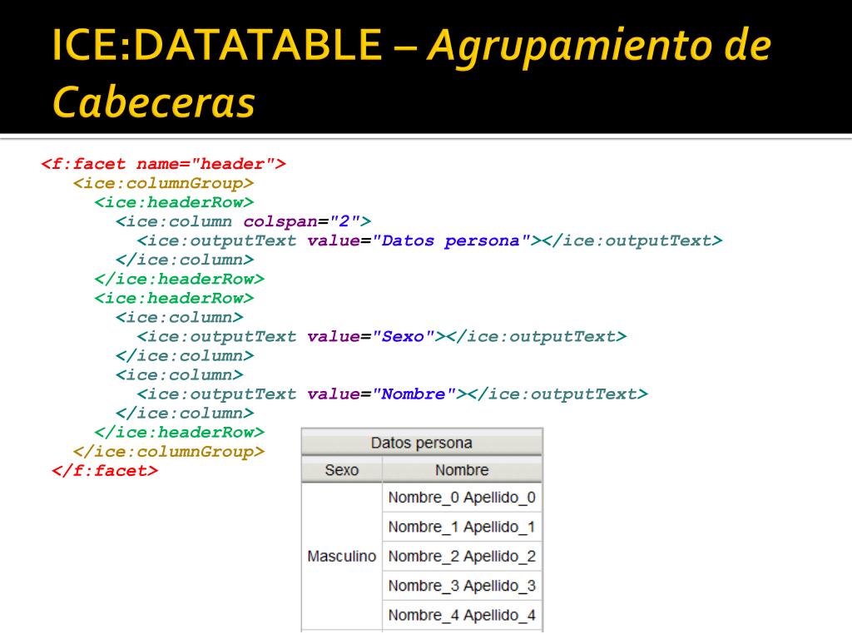Select the "Nombre_4 Apellido_4" row
Viewport: 852px width, 639px height.
[462, 615]
